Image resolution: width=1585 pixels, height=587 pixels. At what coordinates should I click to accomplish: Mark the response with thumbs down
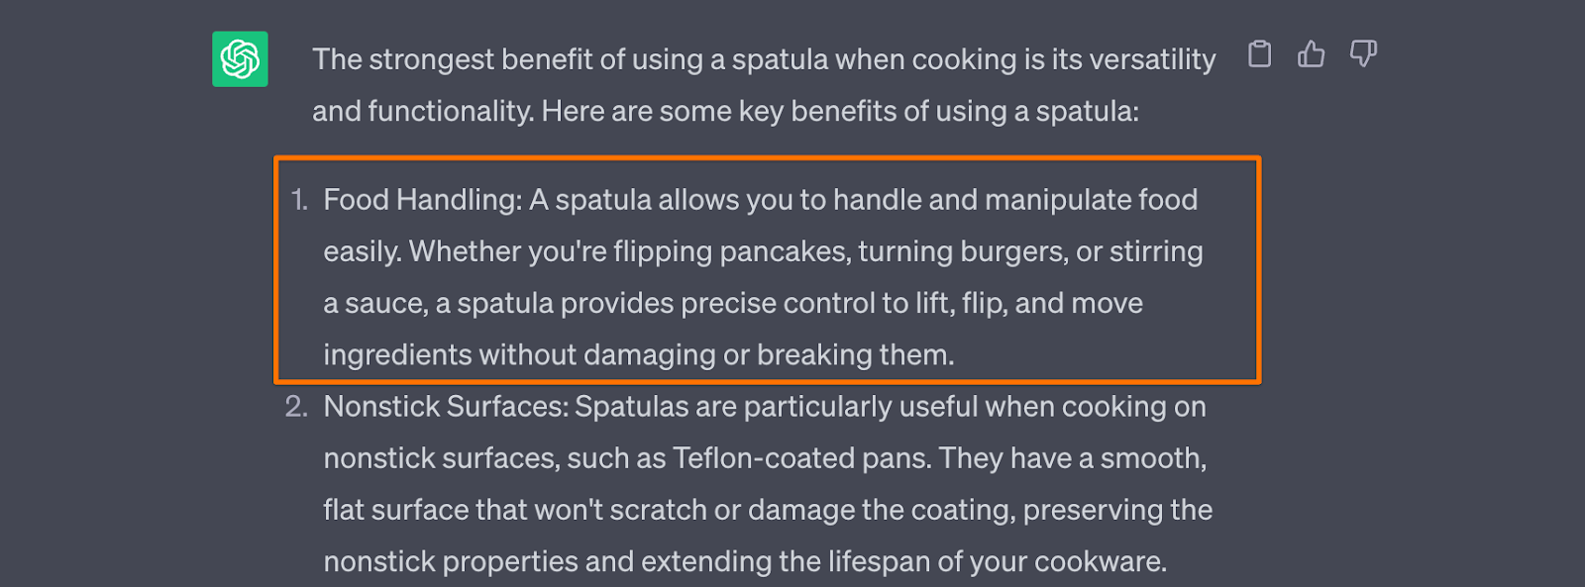tap(1363, 53)
